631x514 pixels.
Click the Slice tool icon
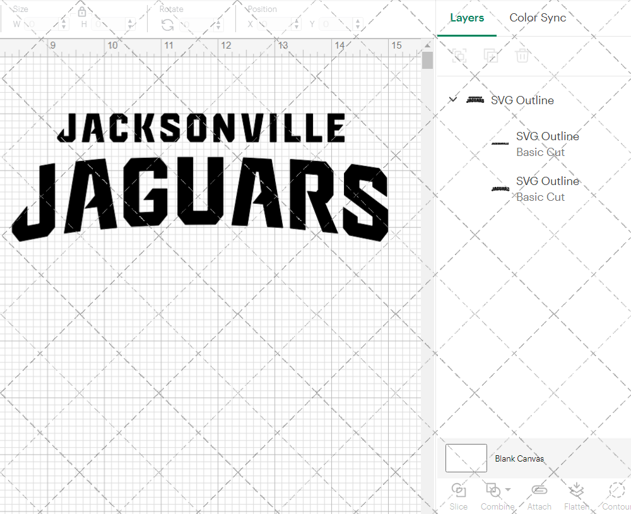click(459, 491)
